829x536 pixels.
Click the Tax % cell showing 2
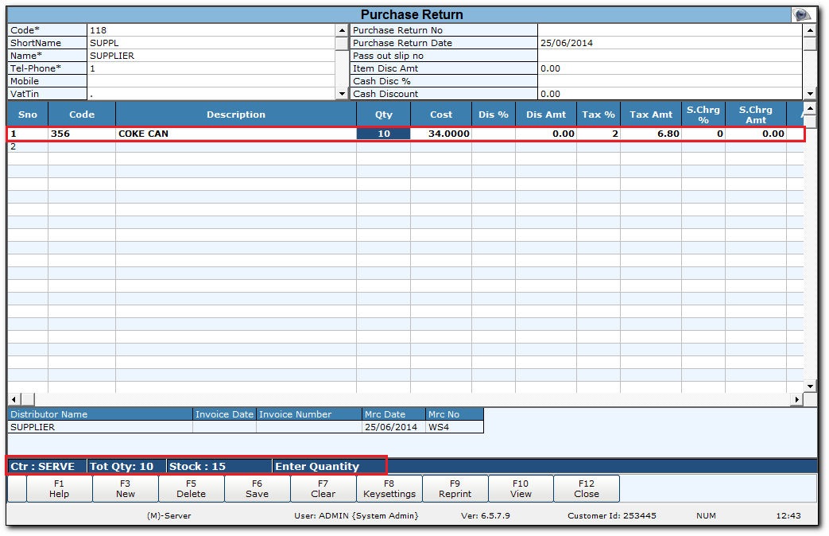(x=599, y=134)
